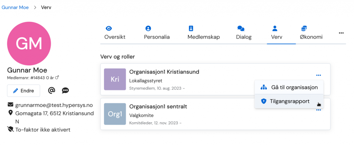
Task: Click the Endre button
Action: [x=24, y=91]
